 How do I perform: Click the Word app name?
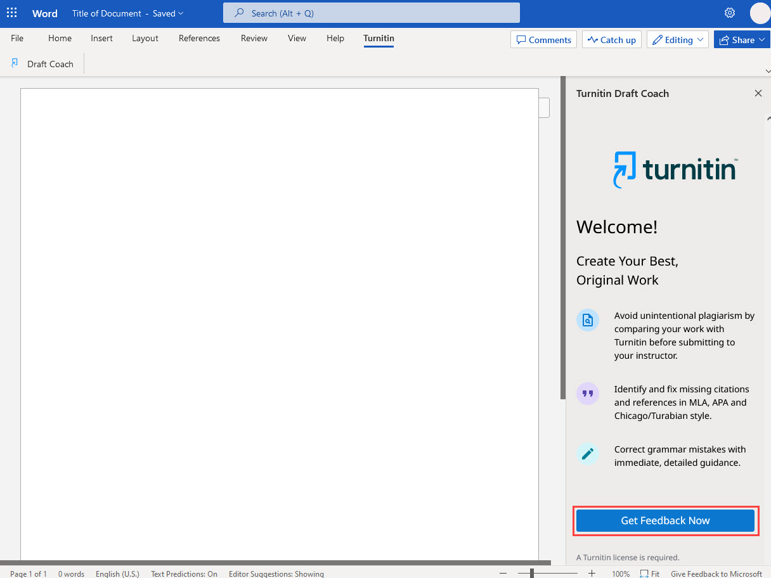point(45,13)
